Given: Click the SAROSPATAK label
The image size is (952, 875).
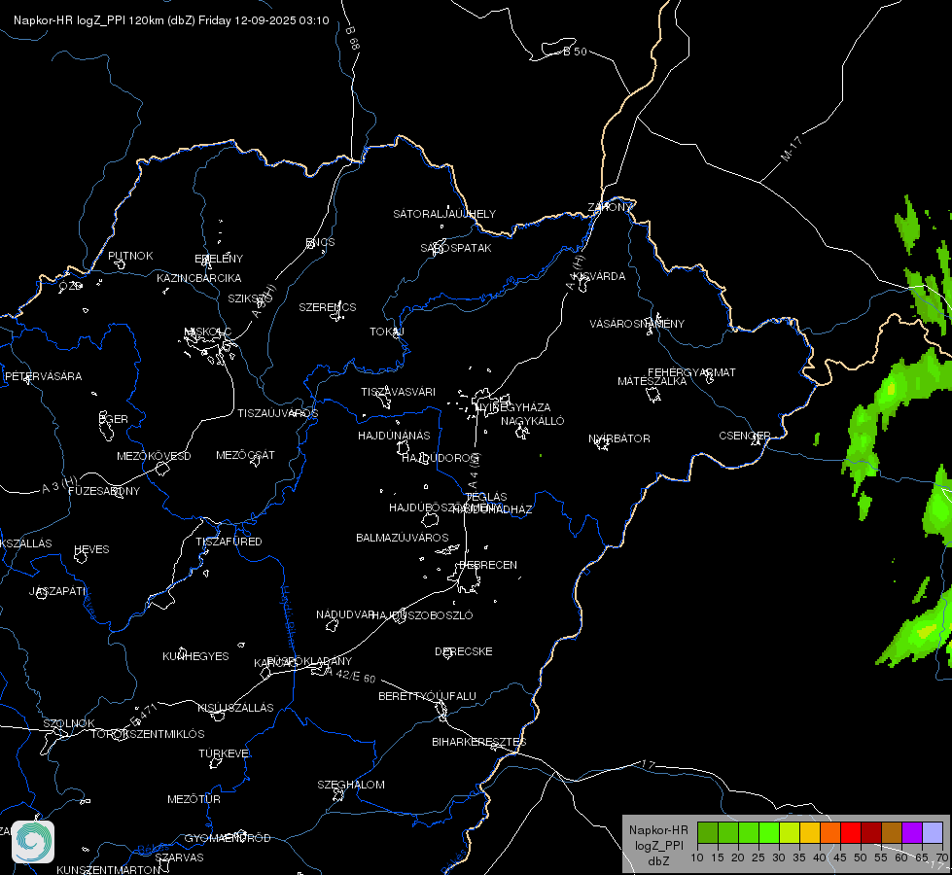Looking at the screenshot, I should [456, 248].
